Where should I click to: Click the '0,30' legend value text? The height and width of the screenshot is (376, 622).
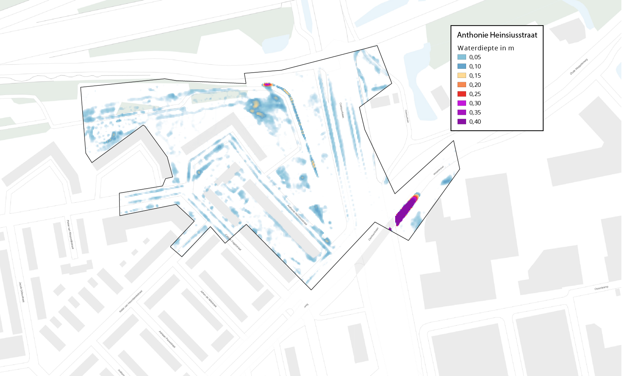(475, 103)
